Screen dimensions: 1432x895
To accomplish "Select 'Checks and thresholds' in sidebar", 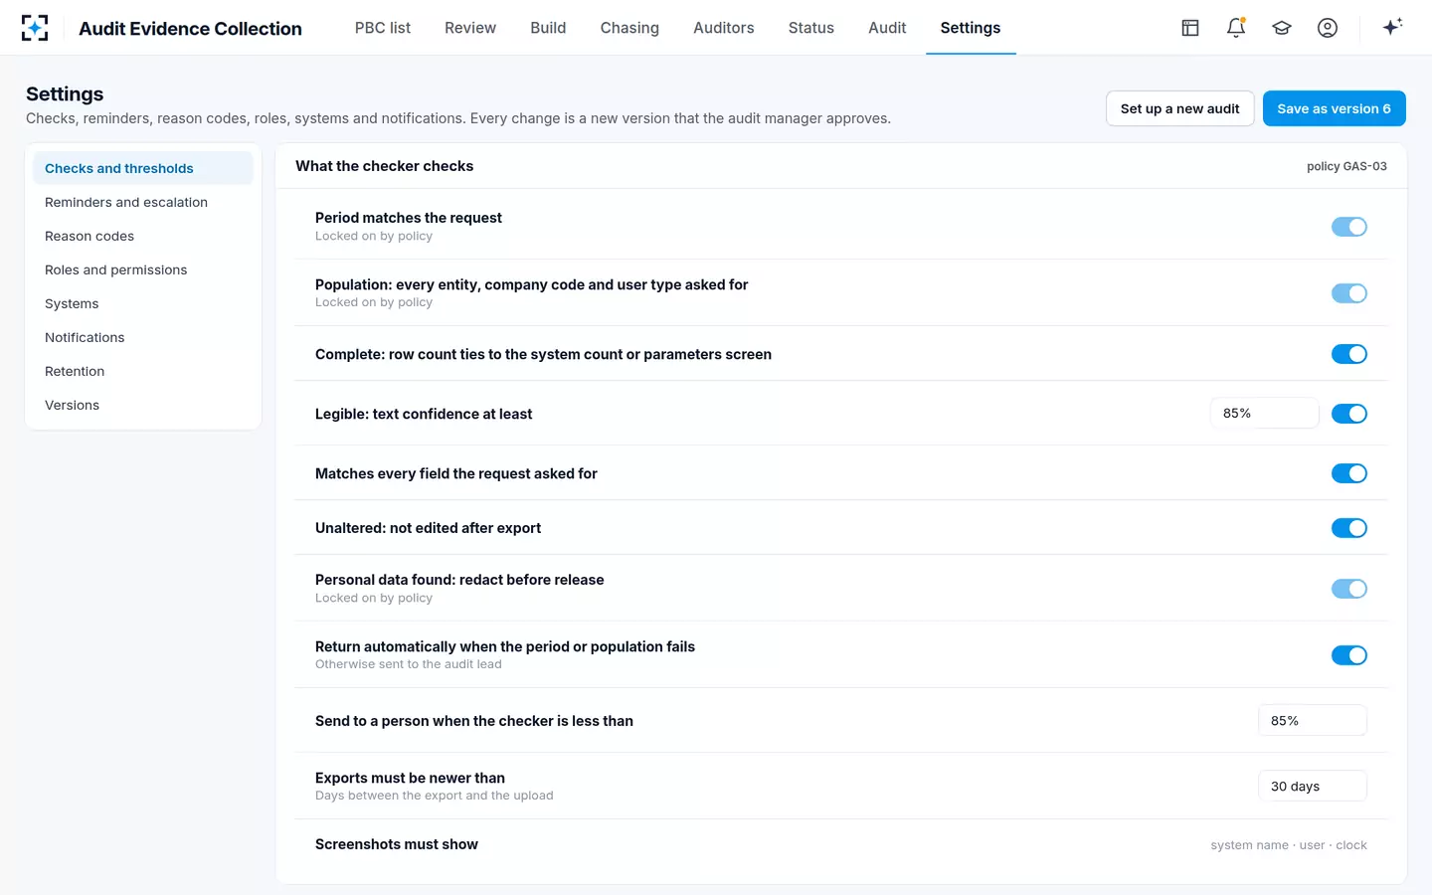I will click(143, 168).
